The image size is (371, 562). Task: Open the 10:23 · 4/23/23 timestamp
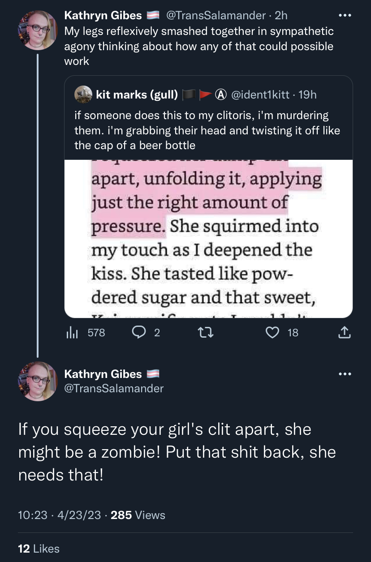pyautogui.click(x=60, y=515)
